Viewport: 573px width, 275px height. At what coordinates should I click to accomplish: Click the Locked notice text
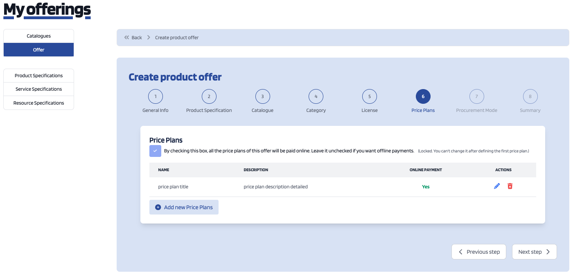[474, 151]
